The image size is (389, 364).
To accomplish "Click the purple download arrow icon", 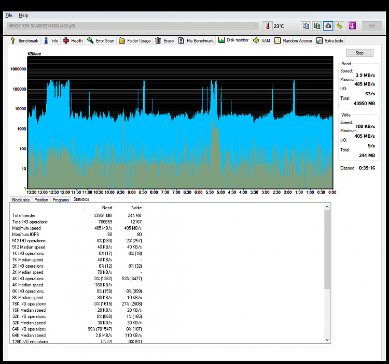I will coord(352,25).
